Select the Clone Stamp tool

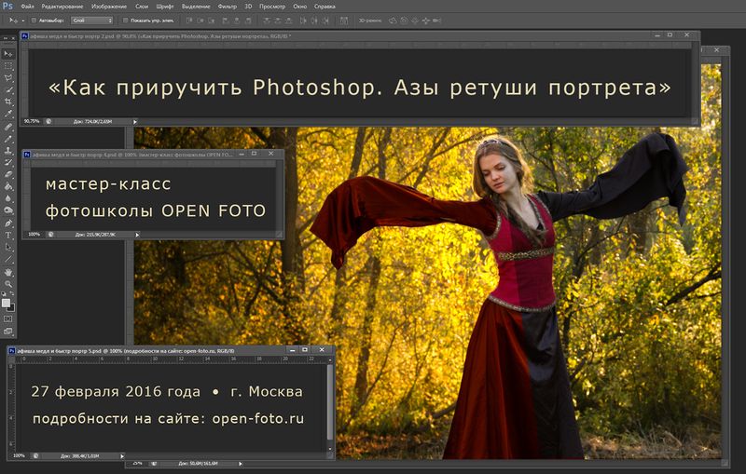click(x=8, y=151)
